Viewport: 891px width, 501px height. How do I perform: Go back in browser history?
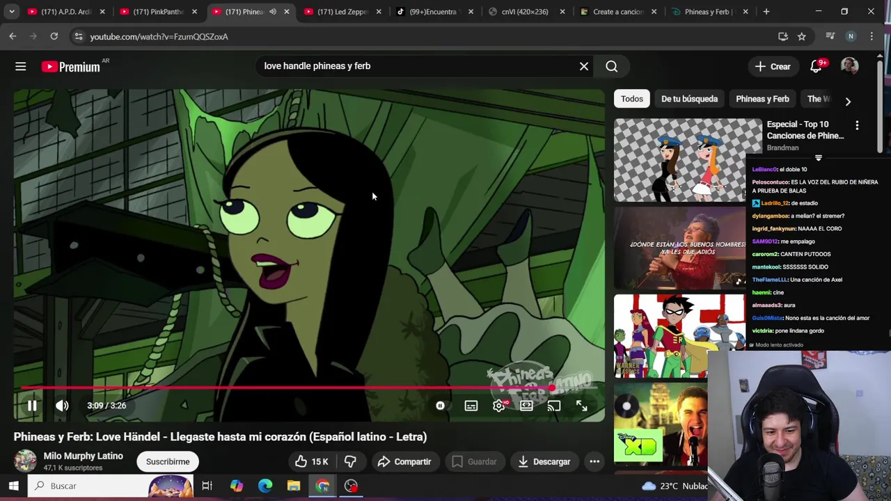click(x=13, y=36)
